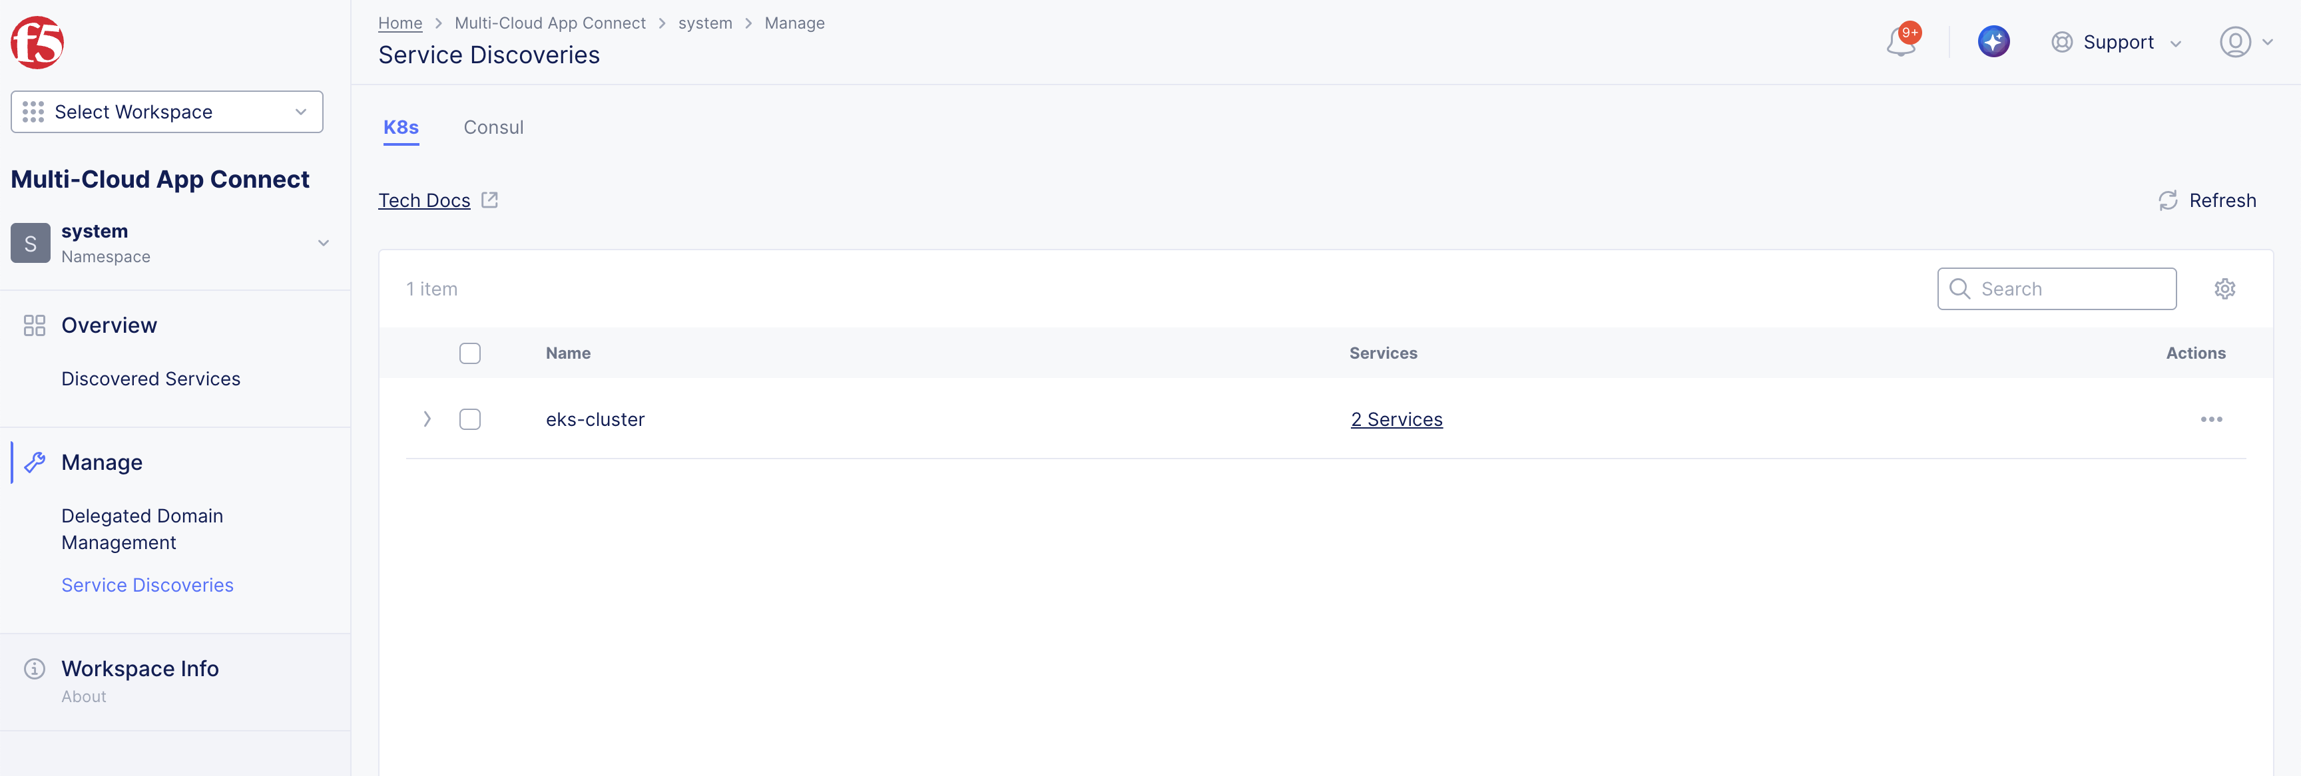Open the notifications bell
The width and height of the screenshot is (2301, 776).
(1900, 42)
